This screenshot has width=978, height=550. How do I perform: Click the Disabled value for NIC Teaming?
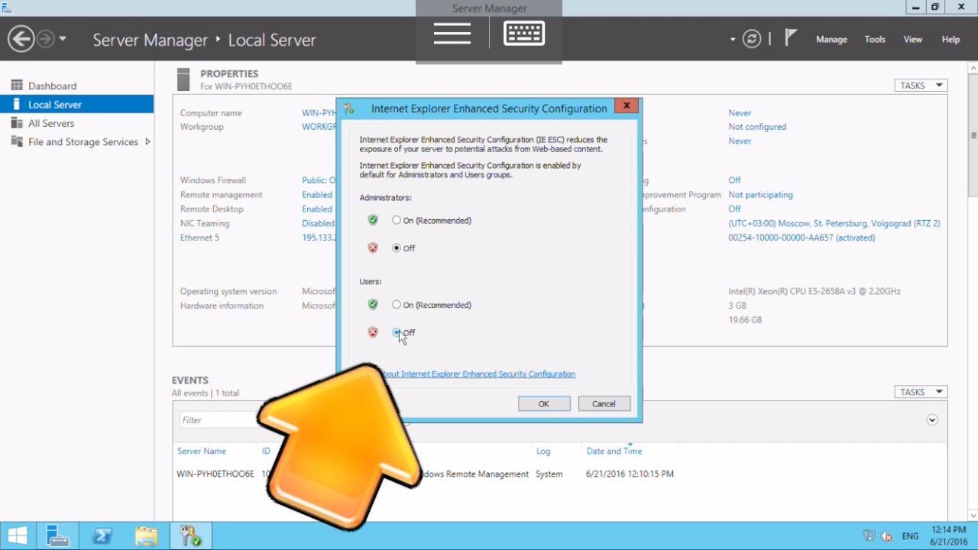coord(318,223)
